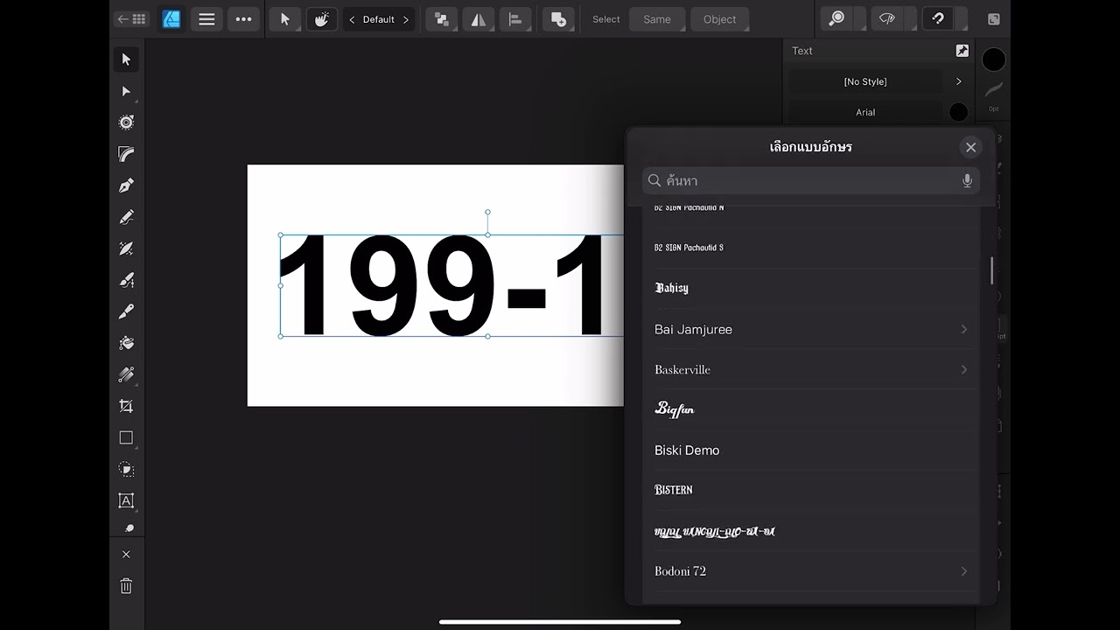Choose the Bahisy font
This screenshot has width=1120, height=630.
811,288
